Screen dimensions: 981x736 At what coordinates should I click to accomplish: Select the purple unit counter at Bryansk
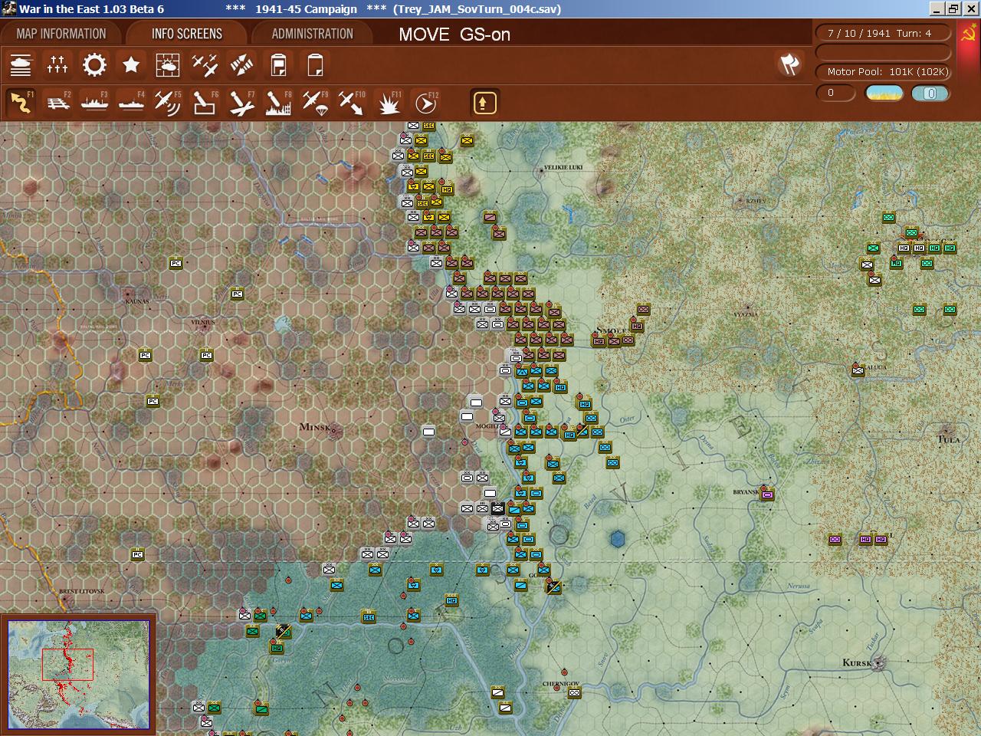click(767, 495)
